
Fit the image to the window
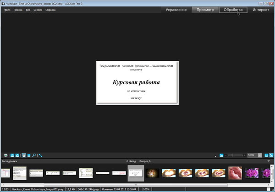[271, 155]
